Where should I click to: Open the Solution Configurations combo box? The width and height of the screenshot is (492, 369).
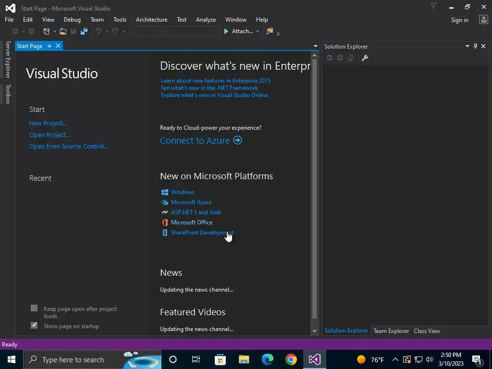click(x=148, y=31)
